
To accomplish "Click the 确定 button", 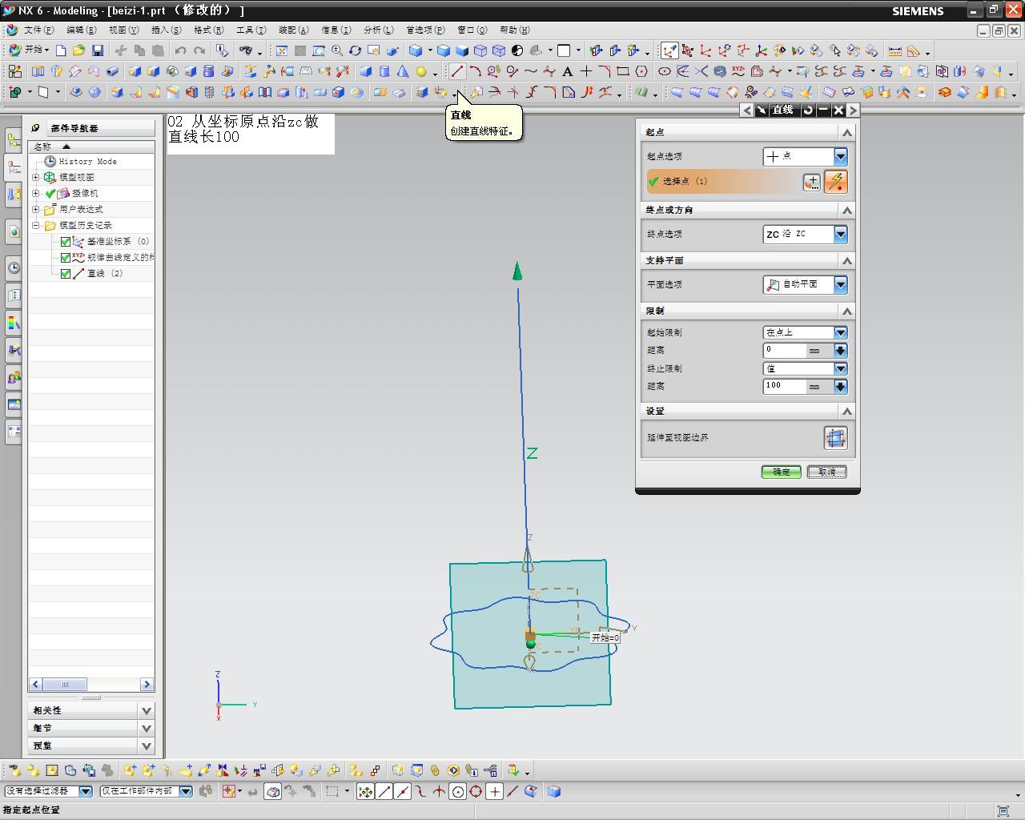I will click(781, 472).
